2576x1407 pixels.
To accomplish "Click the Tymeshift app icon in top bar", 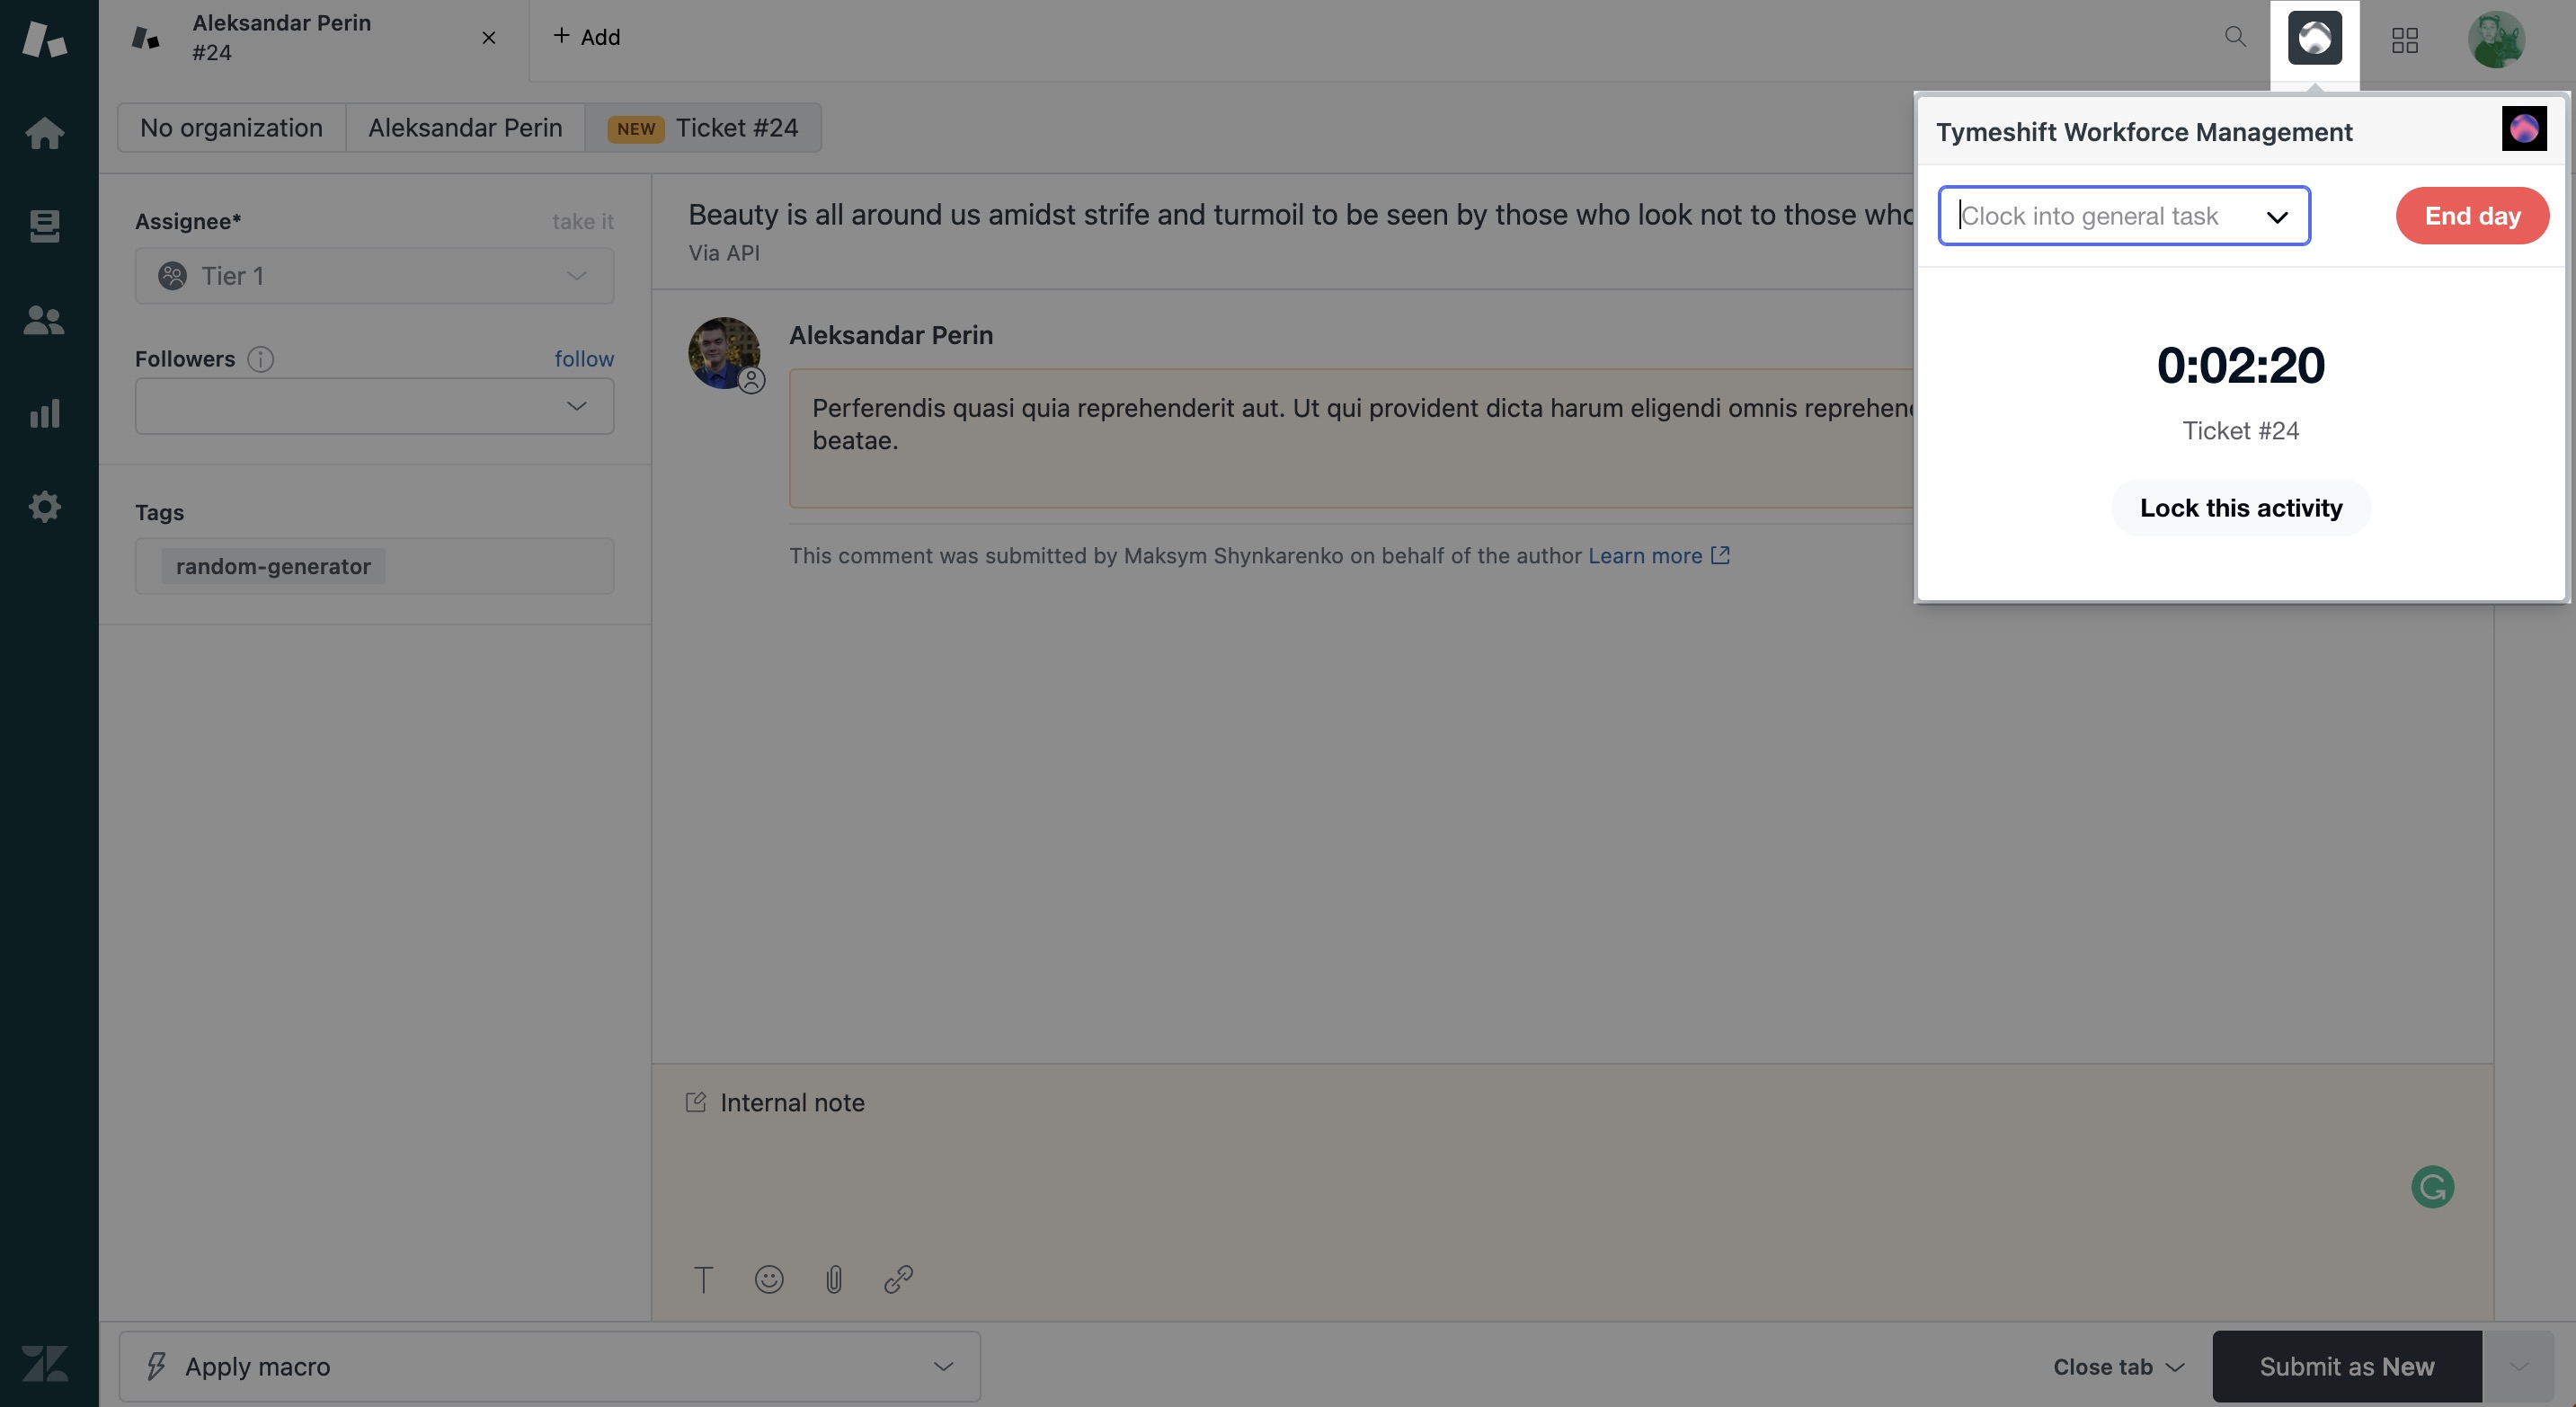I will coord(2314,38).
